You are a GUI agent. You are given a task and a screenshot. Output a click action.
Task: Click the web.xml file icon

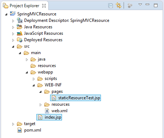47,111
